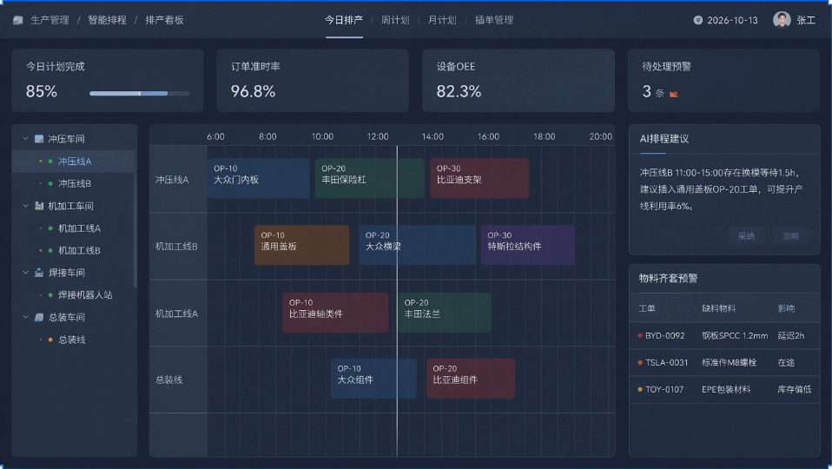Open OP-10 大众组件 task block

tap(373, 379)
